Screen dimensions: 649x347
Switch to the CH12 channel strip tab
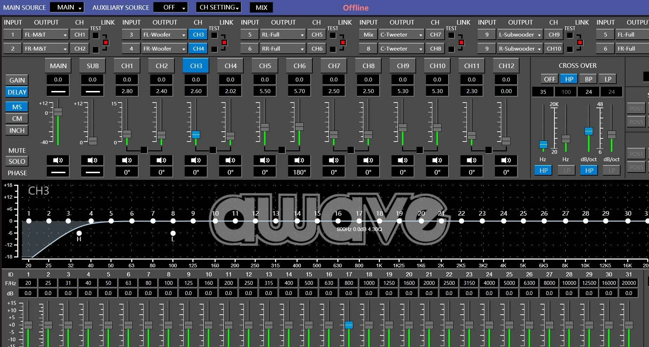[506, 66]
